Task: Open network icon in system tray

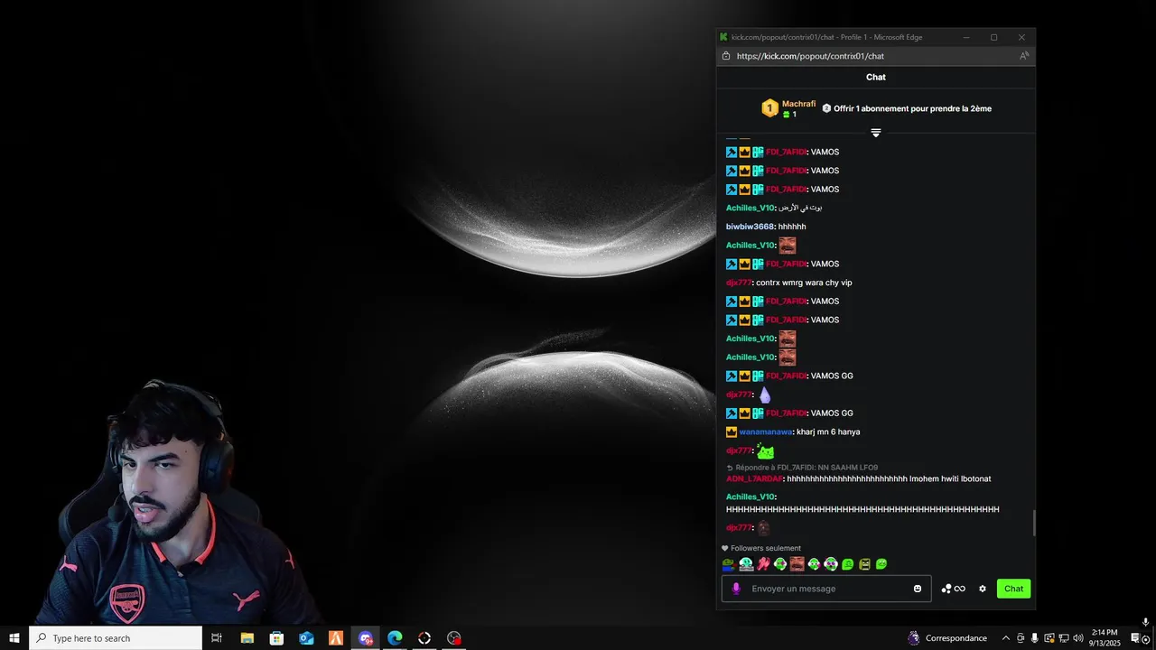Action: pyautogui.click(x=1063, y=638)
